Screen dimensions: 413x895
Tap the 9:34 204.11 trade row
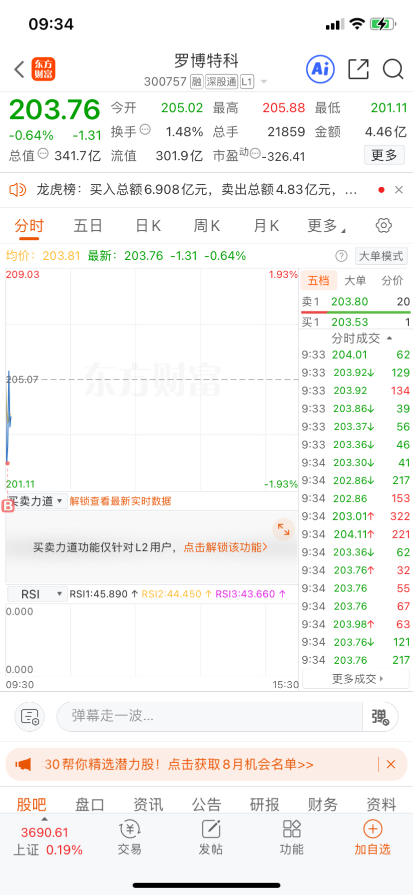tap(356, 534)
